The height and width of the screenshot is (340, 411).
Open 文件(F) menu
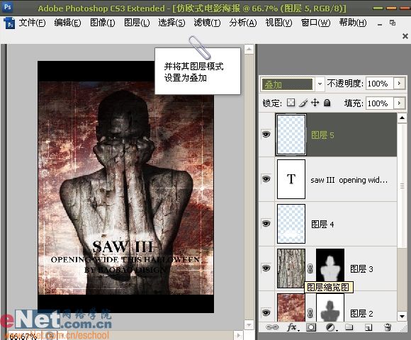point(32,23)
